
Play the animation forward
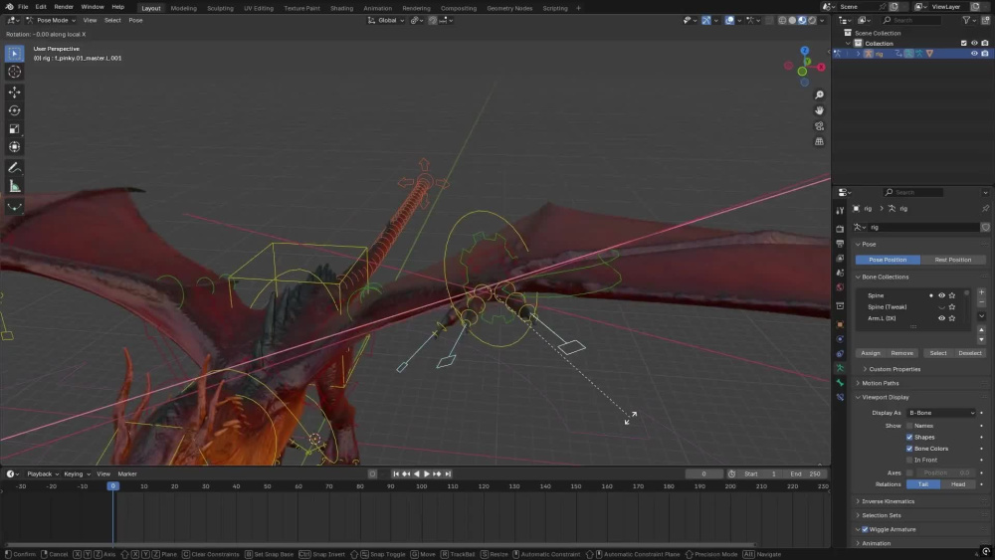tap(427, 473)
